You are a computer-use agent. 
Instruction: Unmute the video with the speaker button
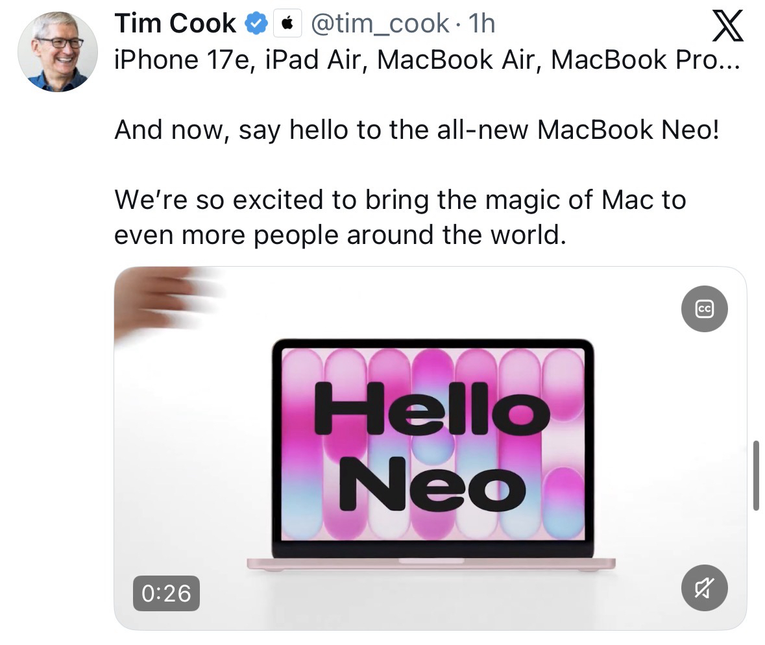(x=704, y=588)
